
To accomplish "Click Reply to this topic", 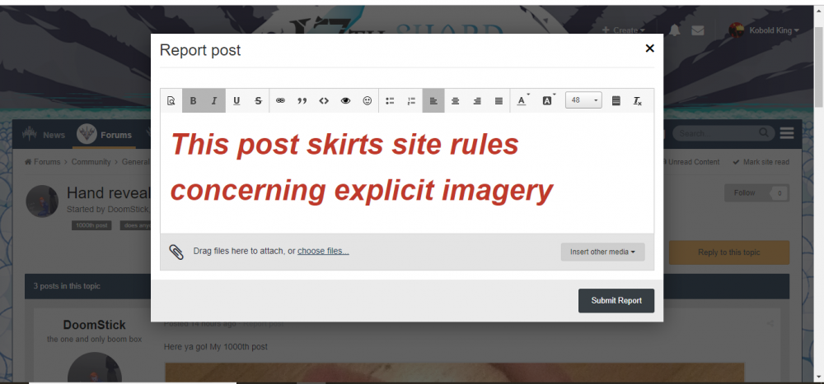I will (x=729, y=252).
